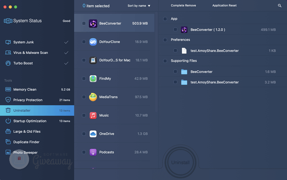Check the BeeConverter (1.2.0) checkbox
Screen dimensions: 287x180
click(175, 29)
